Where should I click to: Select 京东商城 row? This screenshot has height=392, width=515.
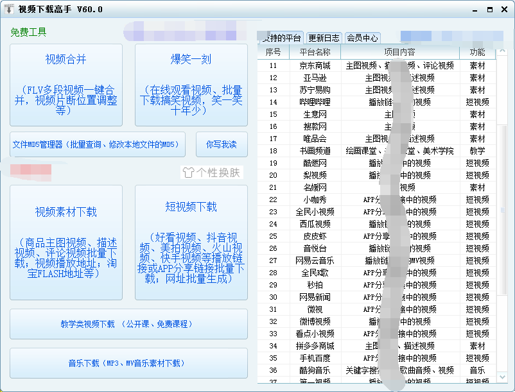[377, 65]
